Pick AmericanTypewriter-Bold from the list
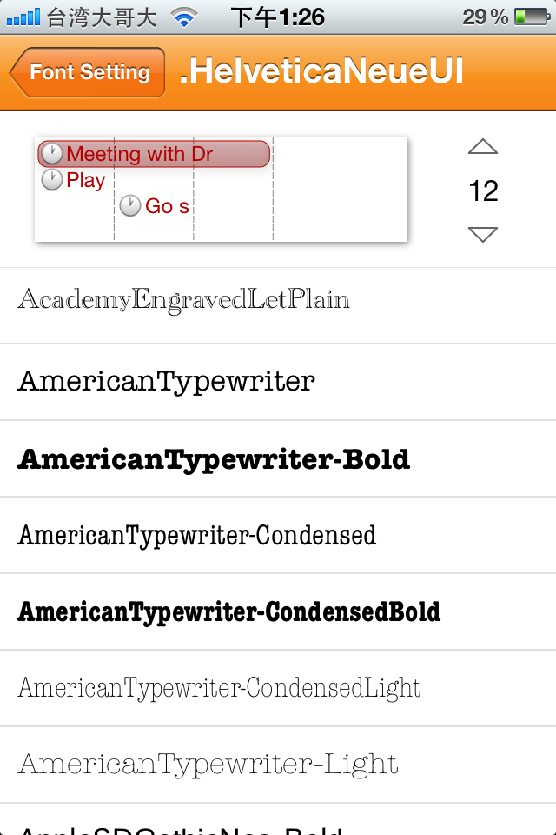Screen dimensions: 556x835 tap(214, 459)
